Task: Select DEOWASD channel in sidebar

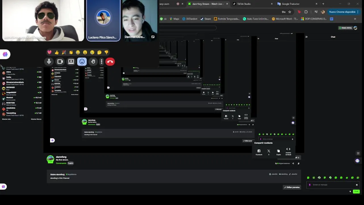Action: [22, 88]
